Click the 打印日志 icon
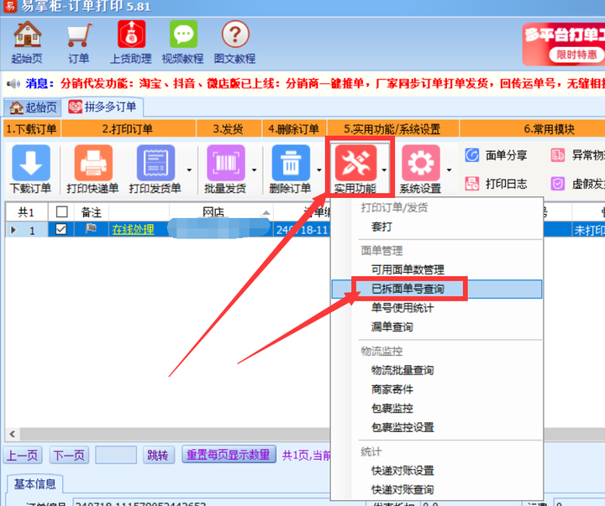605x506 pixels. pyautogui.click(x=472, y=184)
